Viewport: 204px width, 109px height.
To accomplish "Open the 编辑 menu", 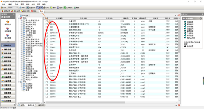I will click(x=10, y=4).
